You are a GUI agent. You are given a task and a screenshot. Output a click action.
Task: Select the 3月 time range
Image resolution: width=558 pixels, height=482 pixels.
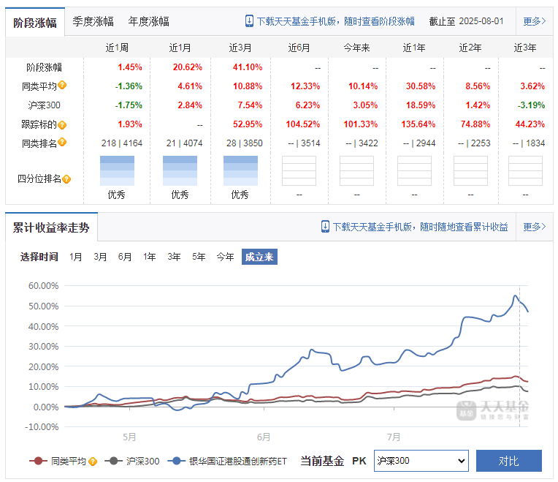(x=100, y=257)
